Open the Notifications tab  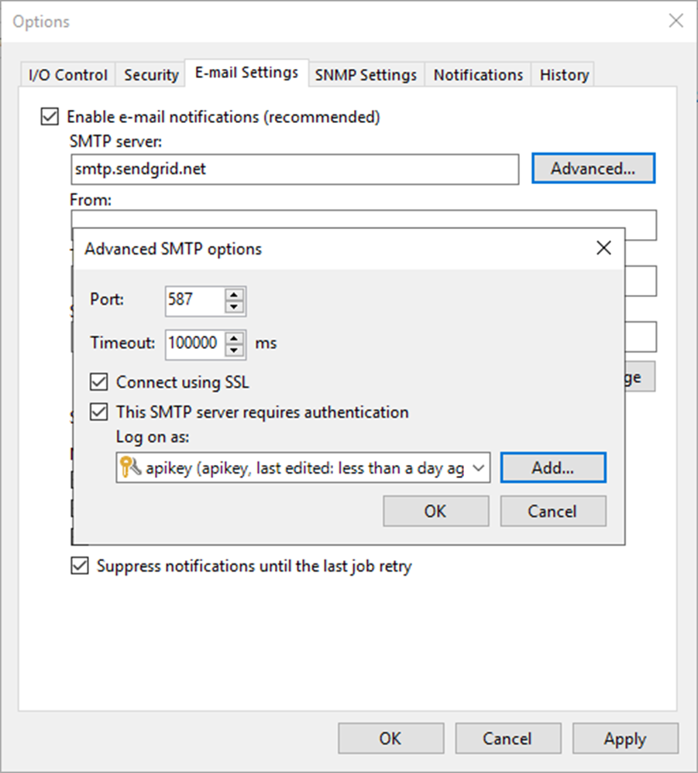478,75
